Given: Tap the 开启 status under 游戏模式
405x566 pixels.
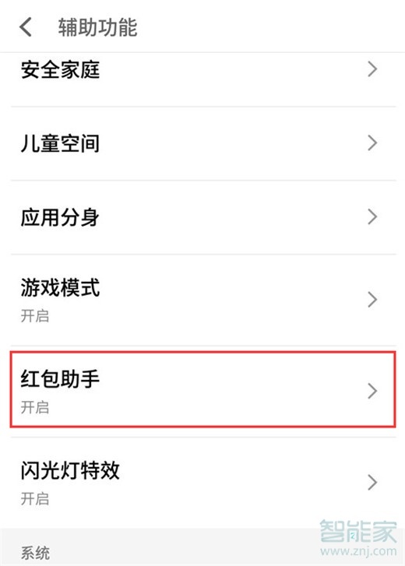Looking at the screenshot, I should (x=35, y=316).
